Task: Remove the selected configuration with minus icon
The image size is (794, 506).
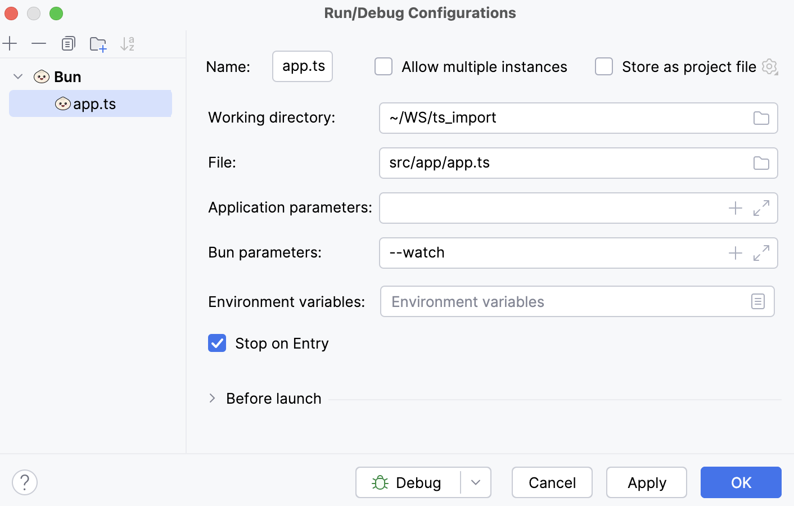Action: pyautogui.click(x=39, y=43)
